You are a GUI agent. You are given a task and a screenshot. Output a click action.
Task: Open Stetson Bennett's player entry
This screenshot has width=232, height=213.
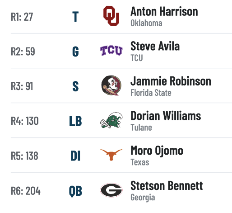coord(167,185)
